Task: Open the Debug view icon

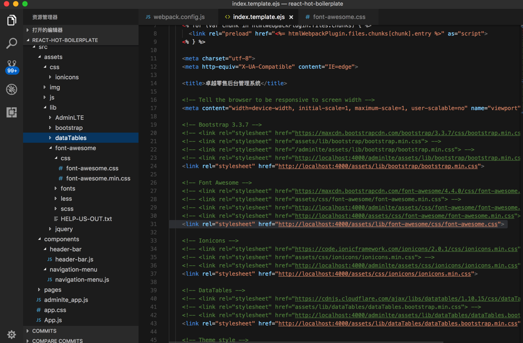Action: click(11, 89)
